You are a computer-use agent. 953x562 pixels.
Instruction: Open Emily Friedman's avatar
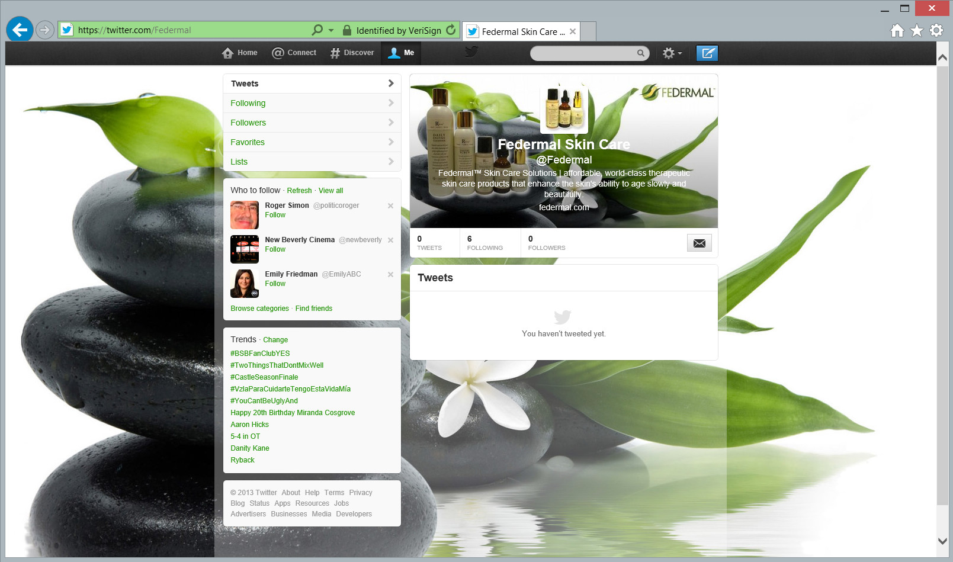(245, 284)
